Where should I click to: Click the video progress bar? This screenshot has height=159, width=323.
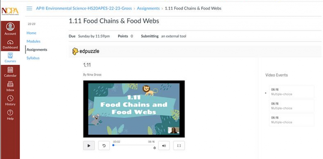click(x=134, y=145)
